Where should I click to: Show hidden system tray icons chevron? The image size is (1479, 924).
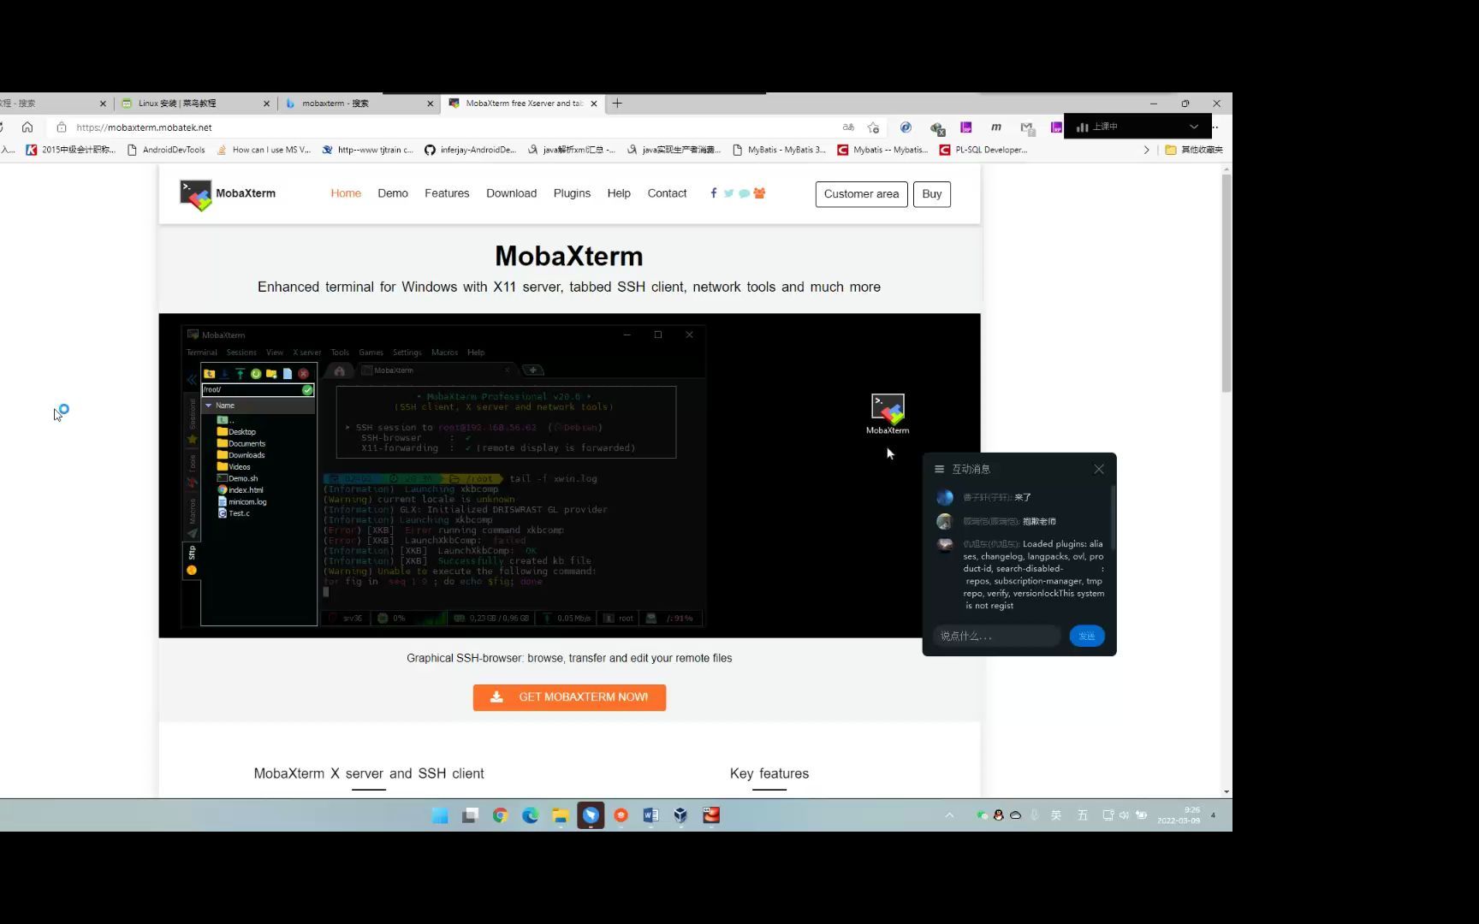click(949, 815)
